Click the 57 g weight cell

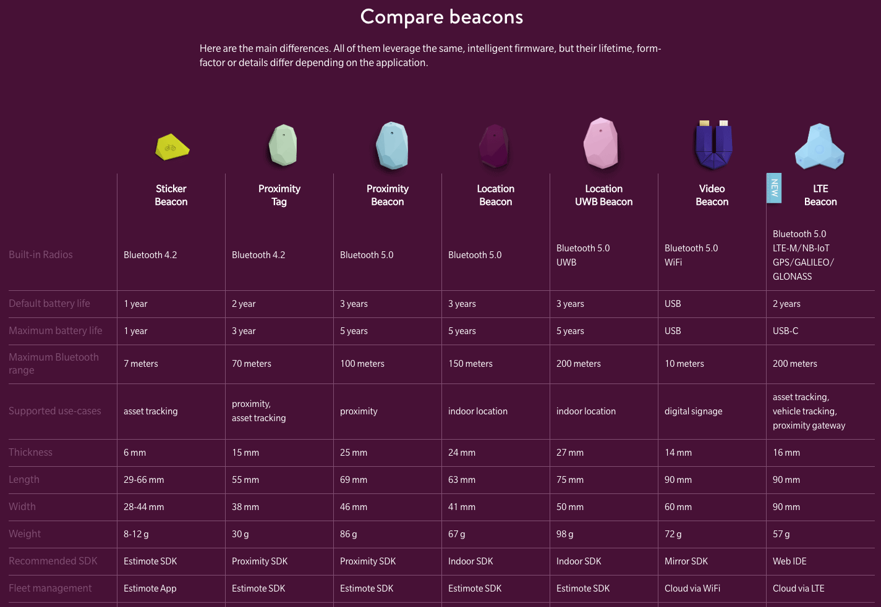(x=781, y=534)
